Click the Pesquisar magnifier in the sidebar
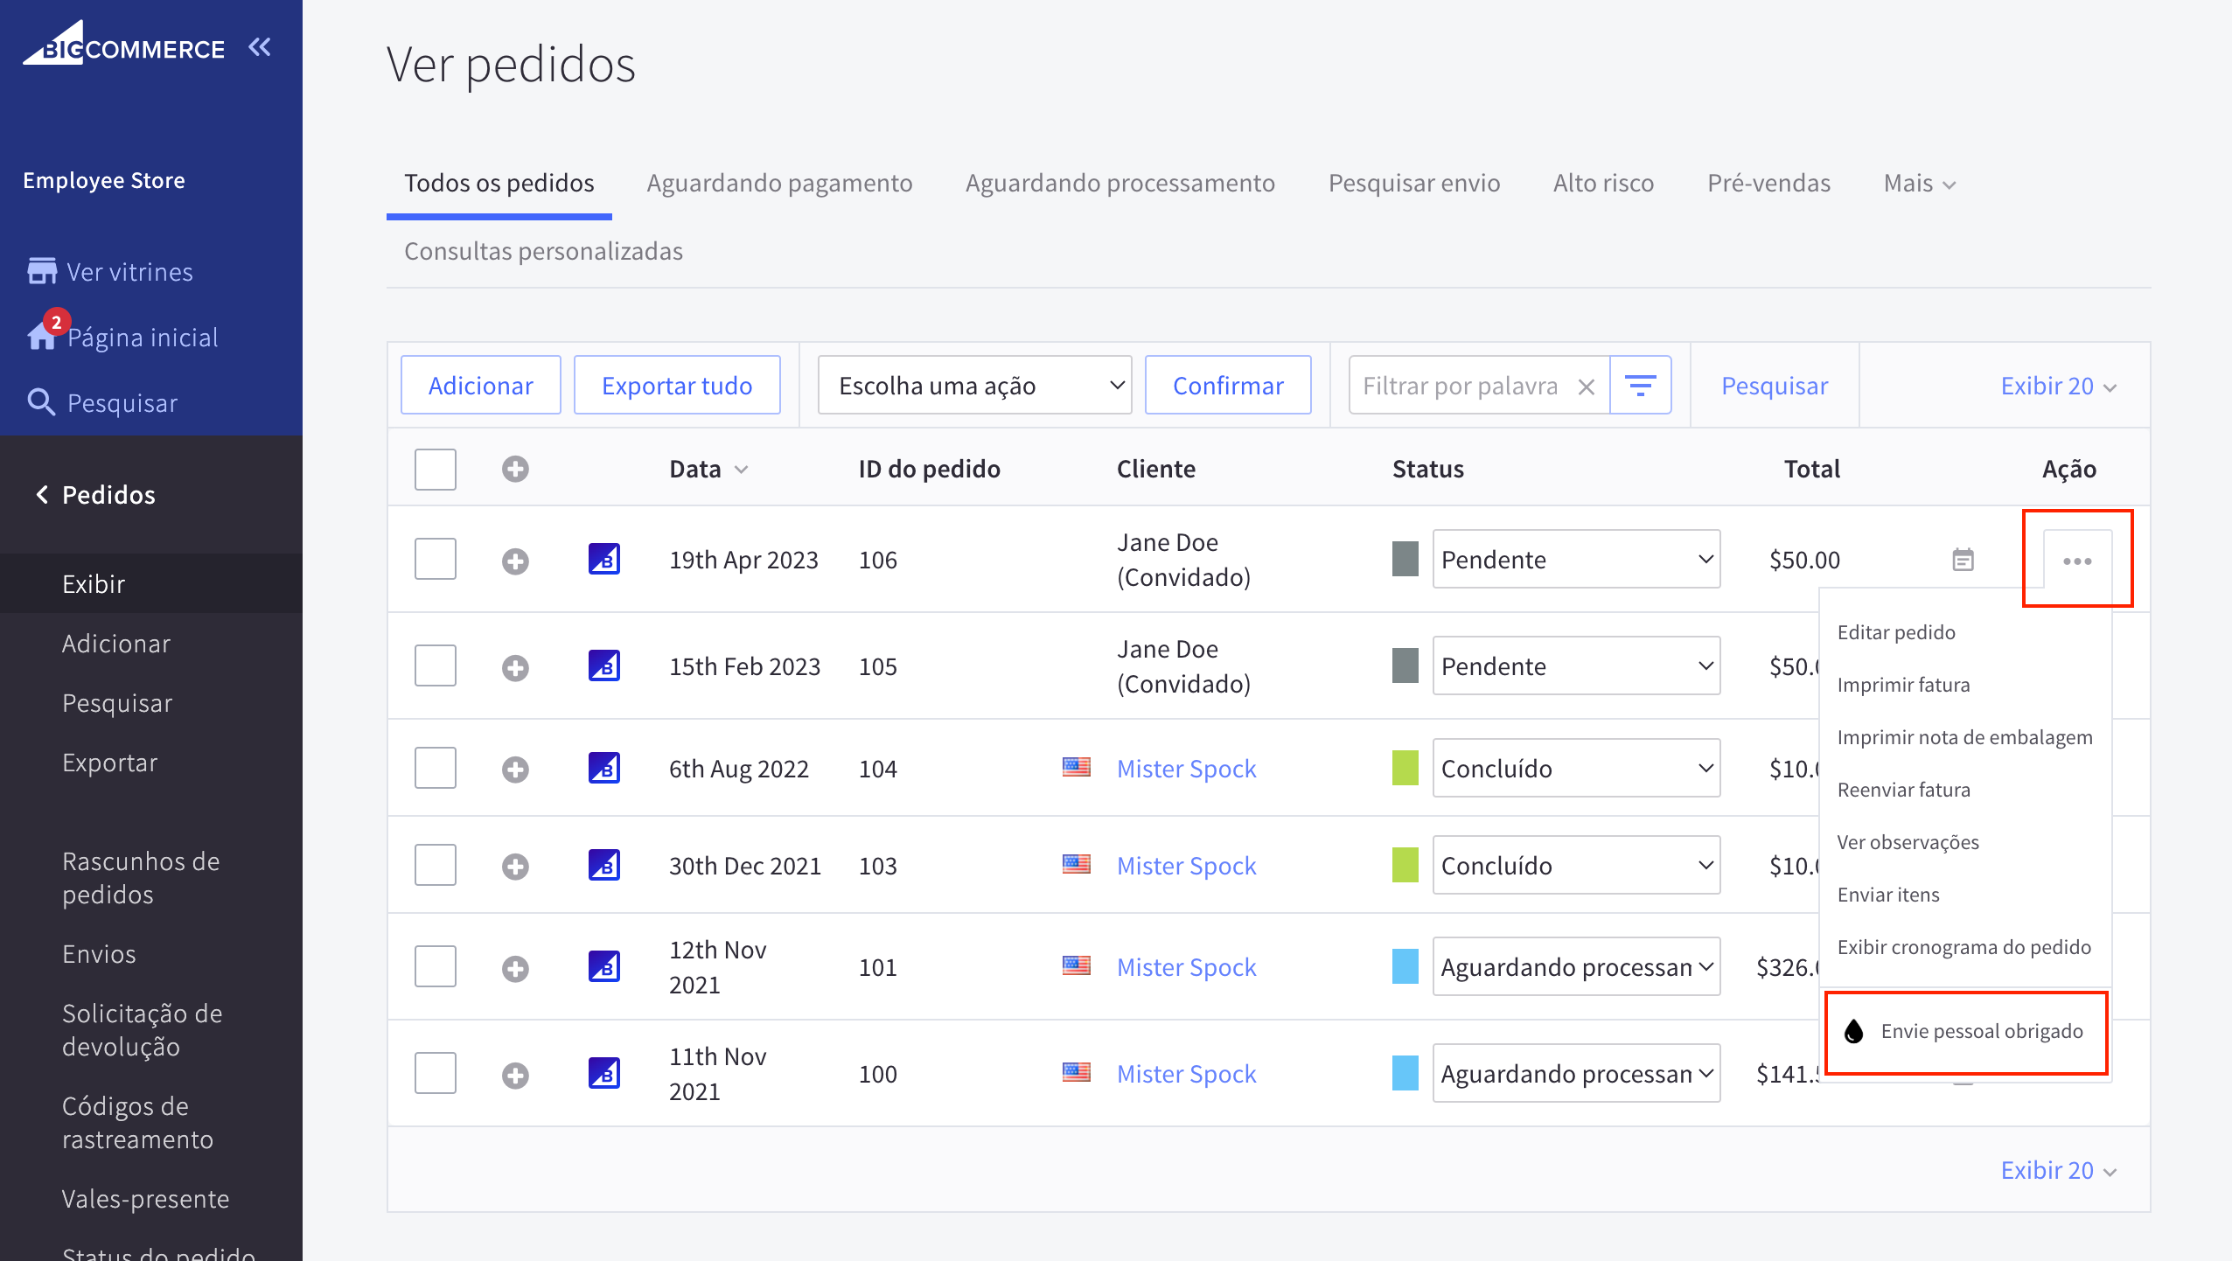Screen dimensions: 2232x1261 pos(41,402)
